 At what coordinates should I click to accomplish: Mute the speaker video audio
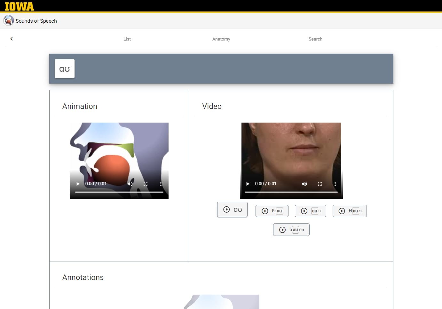pyautogui.click(x=304, y=184)
